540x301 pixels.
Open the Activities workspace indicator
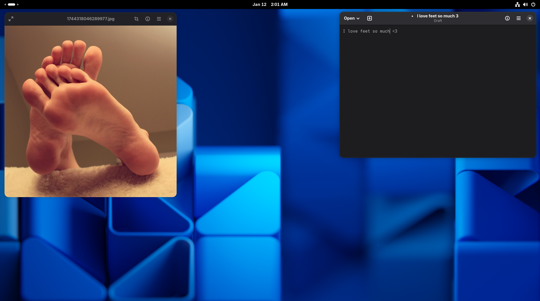coord(12,4)
